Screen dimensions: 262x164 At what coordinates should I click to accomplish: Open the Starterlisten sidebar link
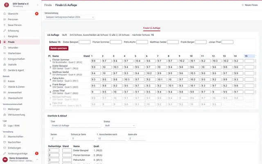pos(20,53)
